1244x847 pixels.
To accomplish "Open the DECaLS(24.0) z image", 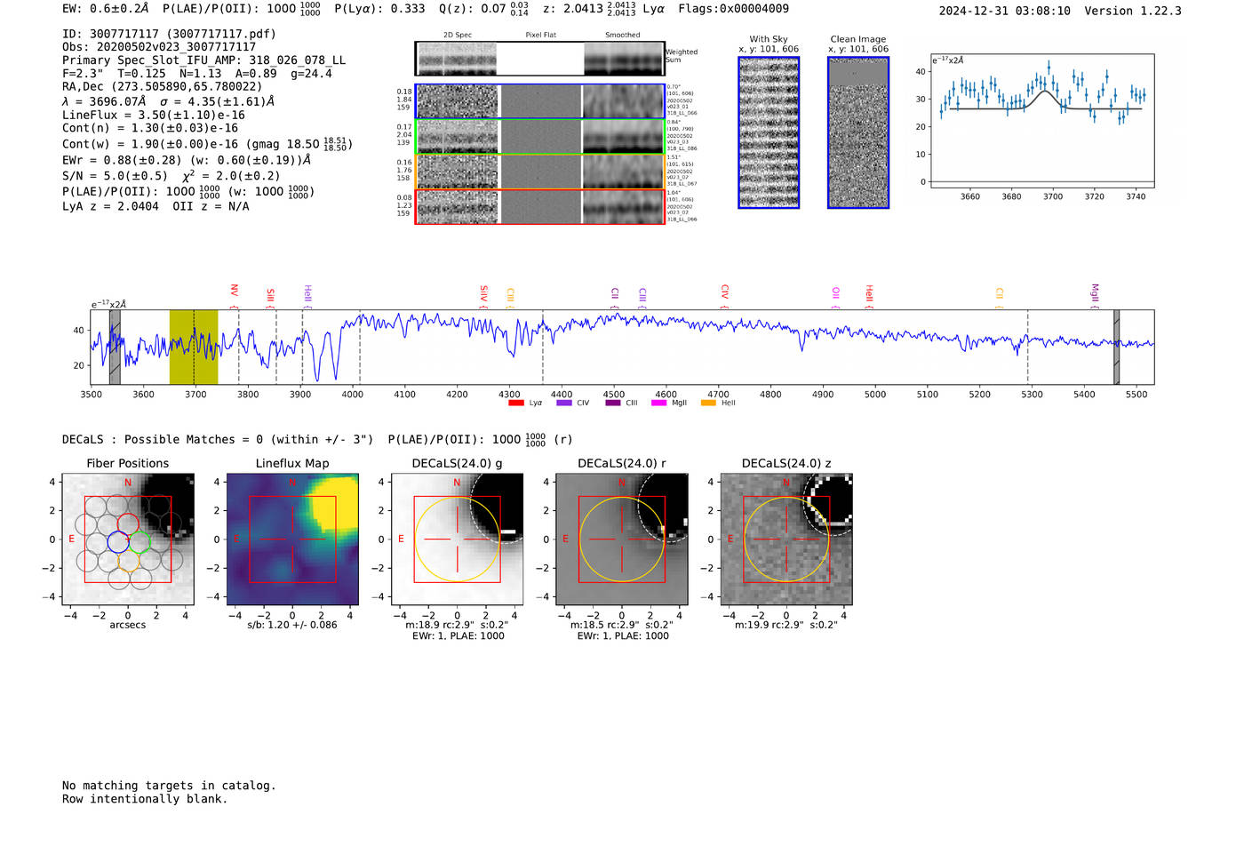I will click(x=786, y=539).
